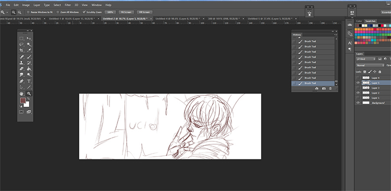Show Layer 4 by toggling its visibility box

pyautogui.click(x=358, y=78)
